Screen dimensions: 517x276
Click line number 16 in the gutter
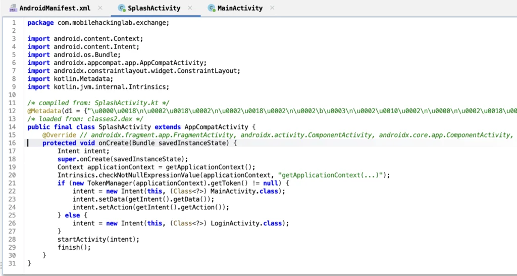(12, 143)
